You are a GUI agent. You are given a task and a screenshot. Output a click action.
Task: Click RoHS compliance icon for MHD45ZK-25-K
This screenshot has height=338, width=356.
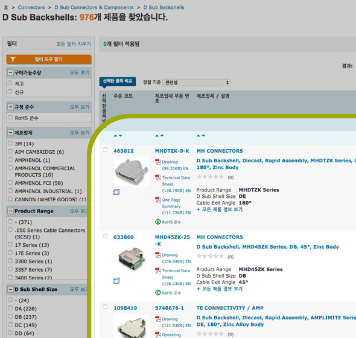tap(158, 293)
